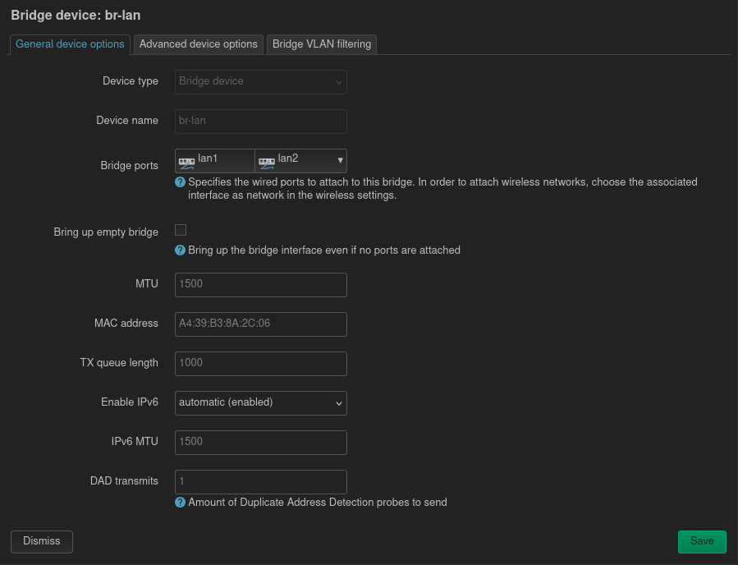Screen dimensions: 738x565
Task: Open the Bridge VLAN filtering tab
Action: click(x=322, y=44)
